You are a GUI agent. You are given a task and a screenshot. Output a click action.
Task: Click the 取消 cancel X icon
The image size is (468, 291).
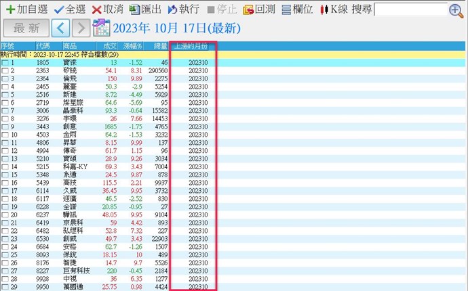click(97, 9)
